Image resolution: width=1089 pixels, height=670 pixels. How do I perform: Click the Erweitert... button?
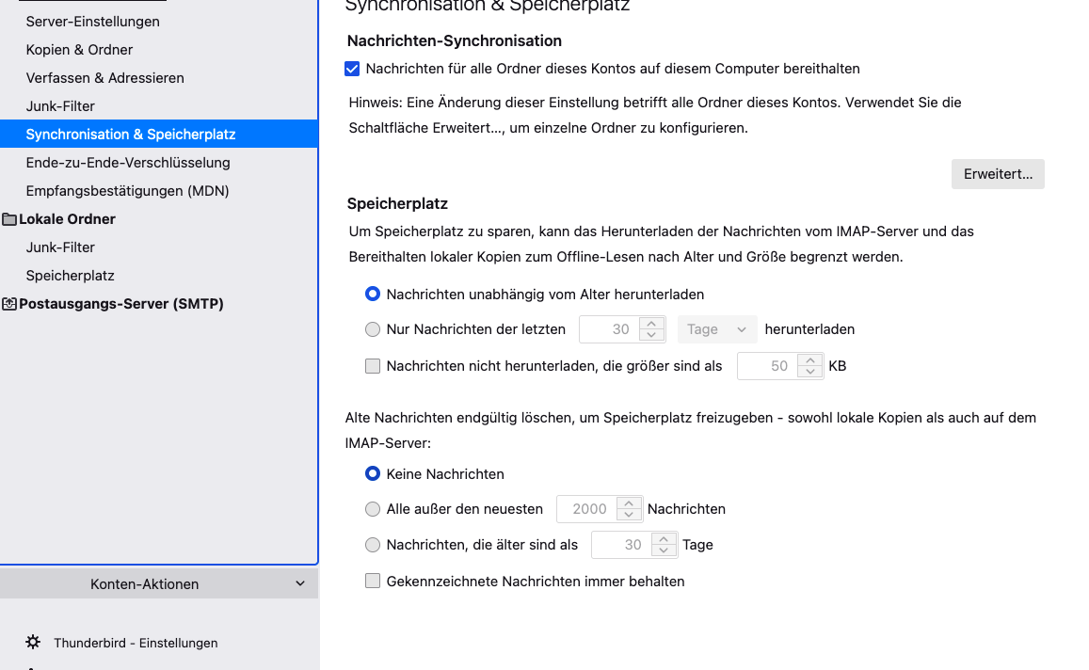click(x=998, y=174)
